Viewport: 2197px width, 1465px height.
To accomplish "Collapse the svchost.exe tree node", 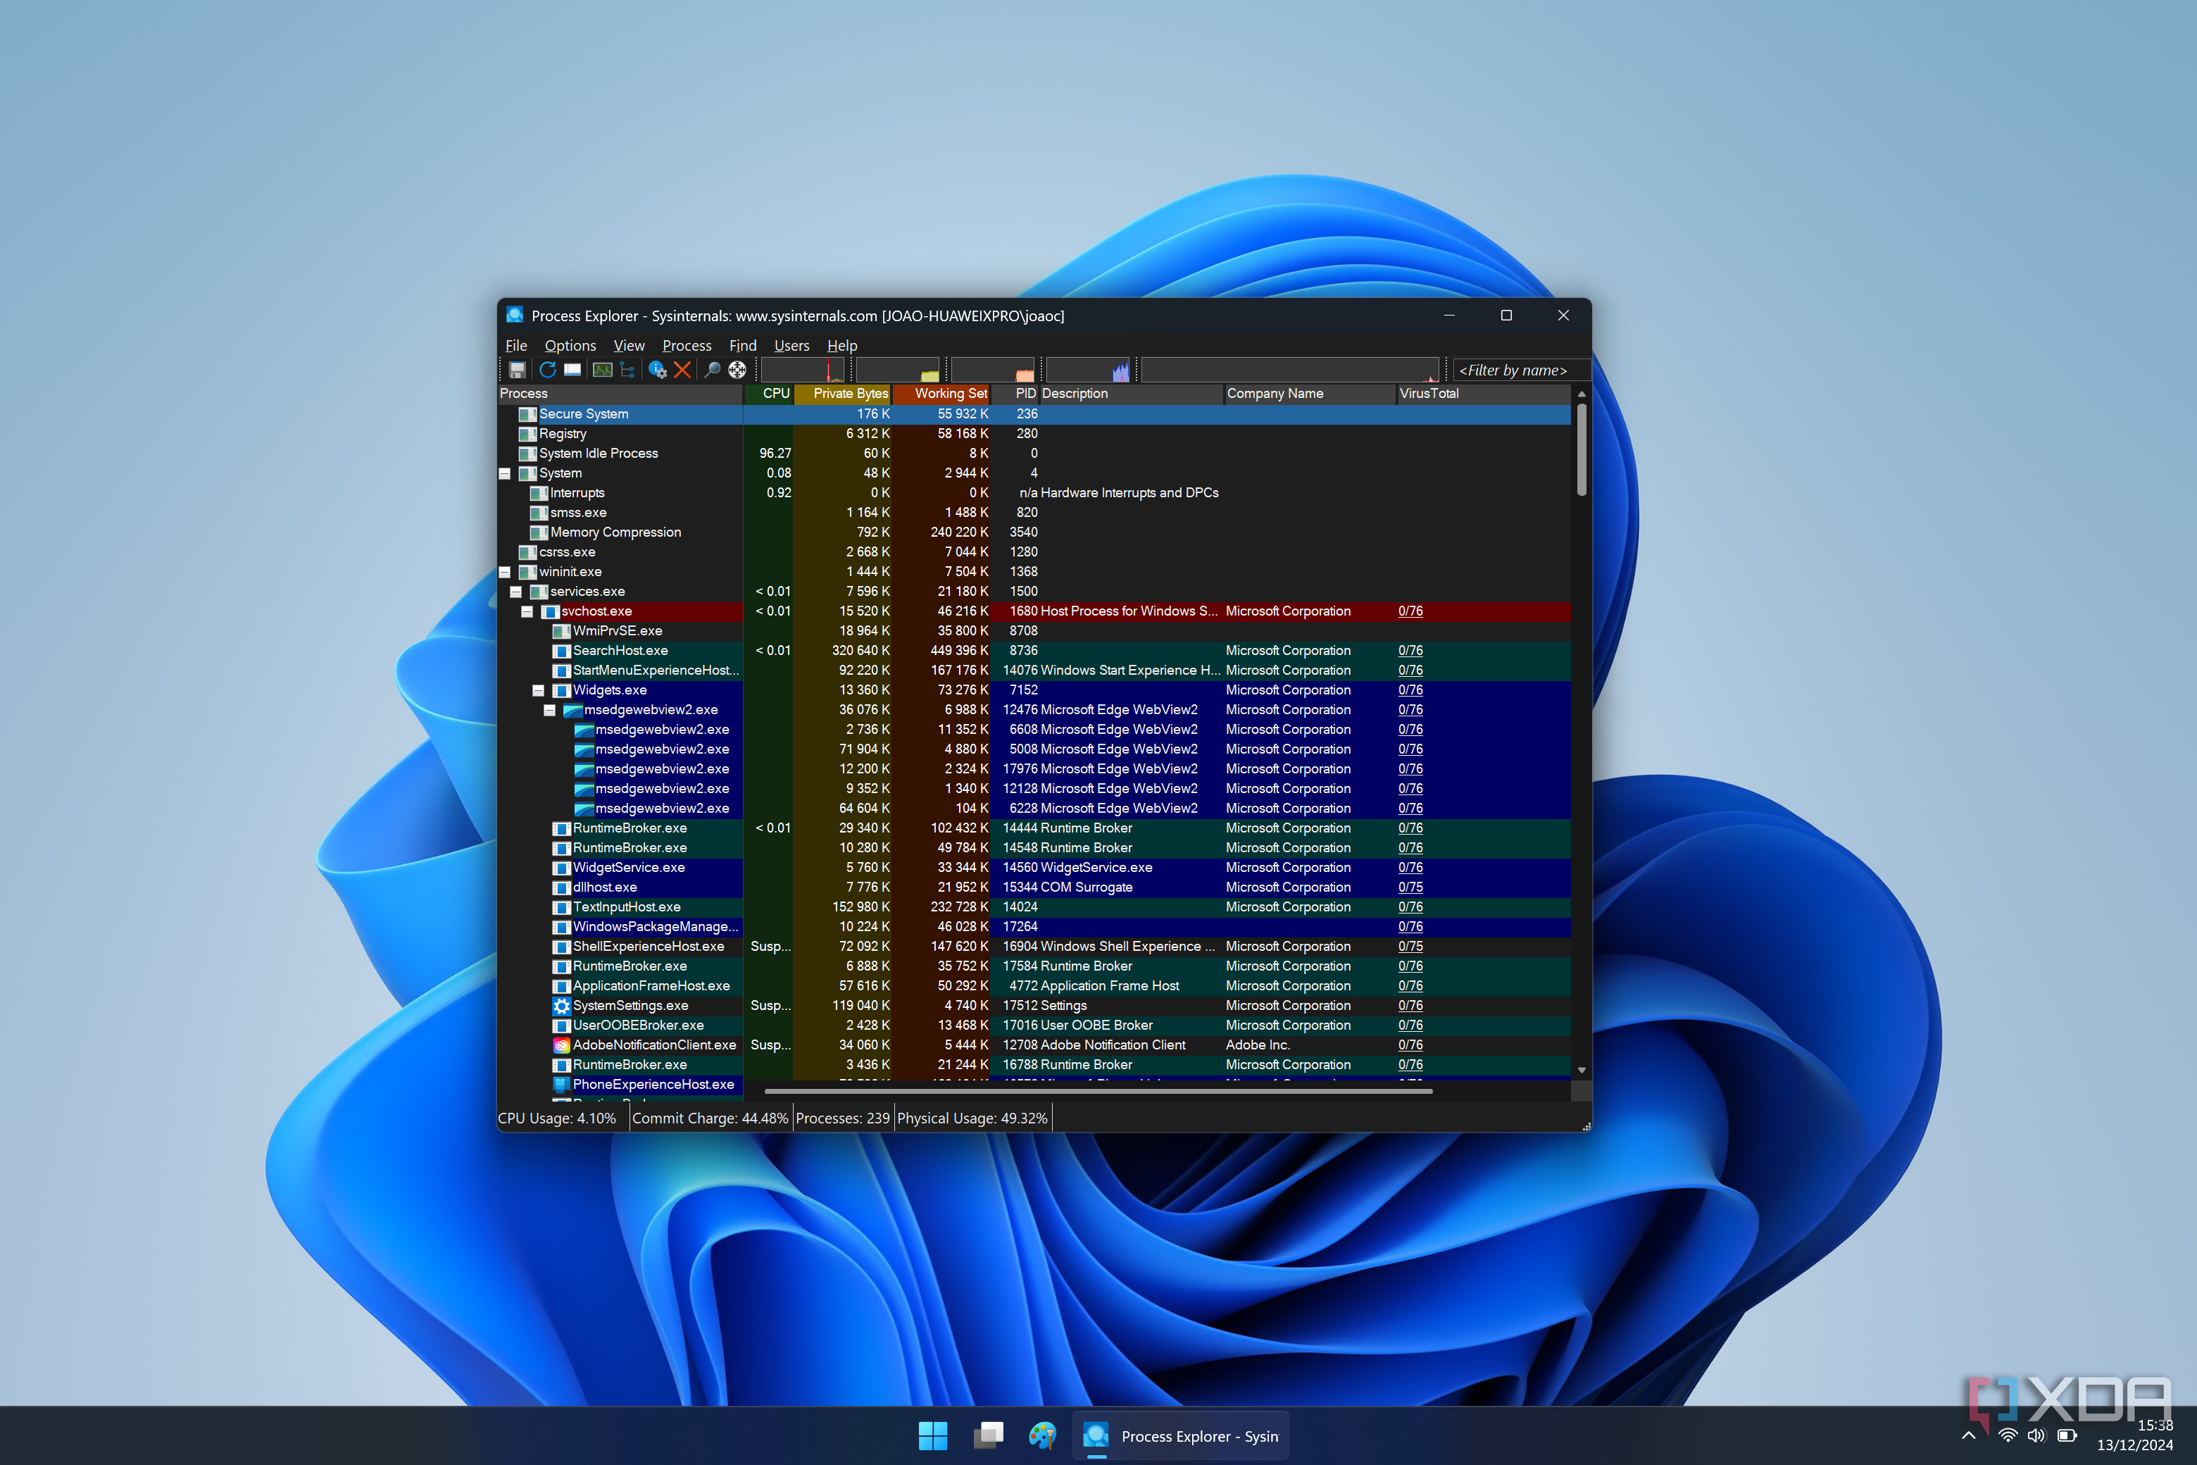I will (527, 612).
